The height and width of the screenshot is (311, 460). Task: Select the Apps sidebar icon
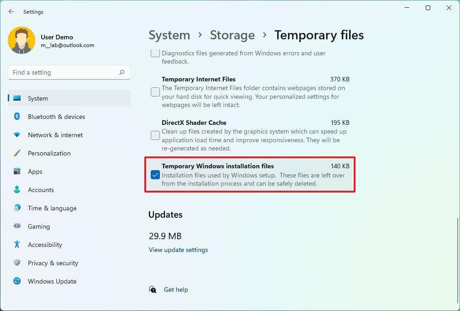tap(16, 172)
